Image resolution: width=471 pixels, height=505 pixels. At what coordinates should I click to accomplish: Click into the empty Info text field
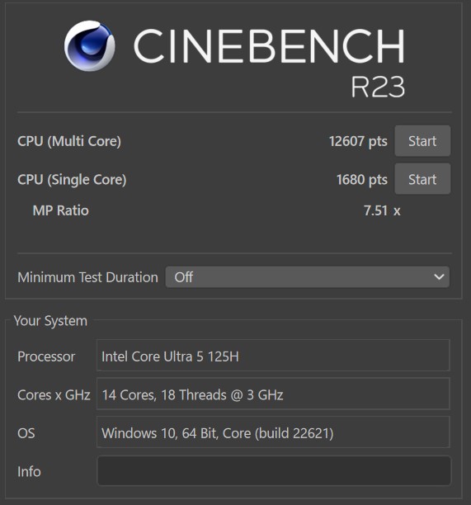tap(274, 471)
